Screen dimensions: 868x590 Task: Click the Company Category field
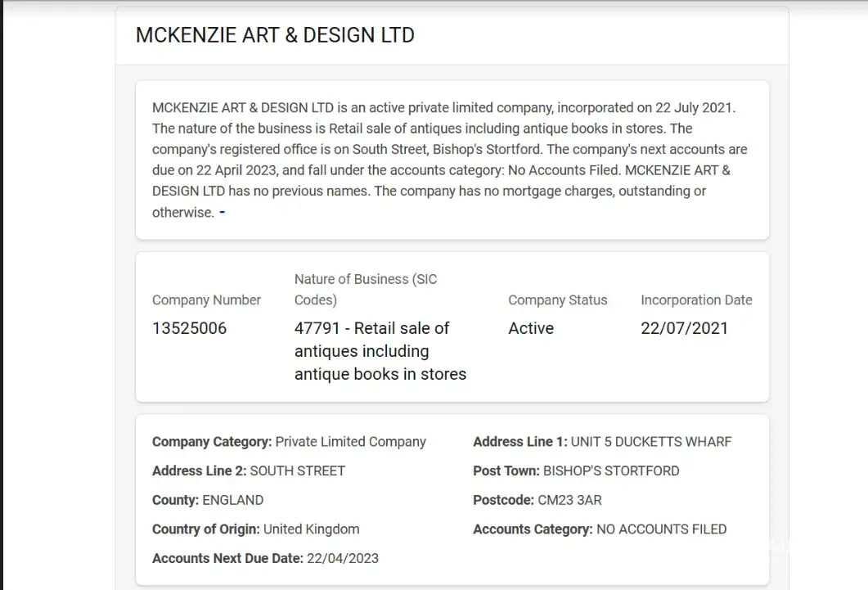(x=289, y=442)
